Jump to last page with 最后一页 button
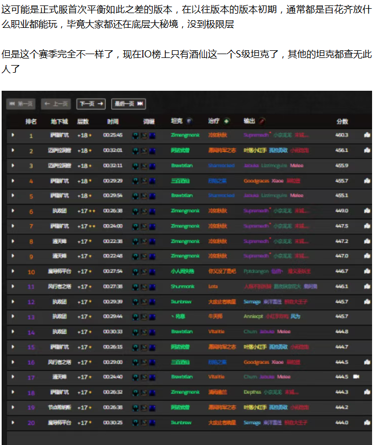 pos(128,104)
